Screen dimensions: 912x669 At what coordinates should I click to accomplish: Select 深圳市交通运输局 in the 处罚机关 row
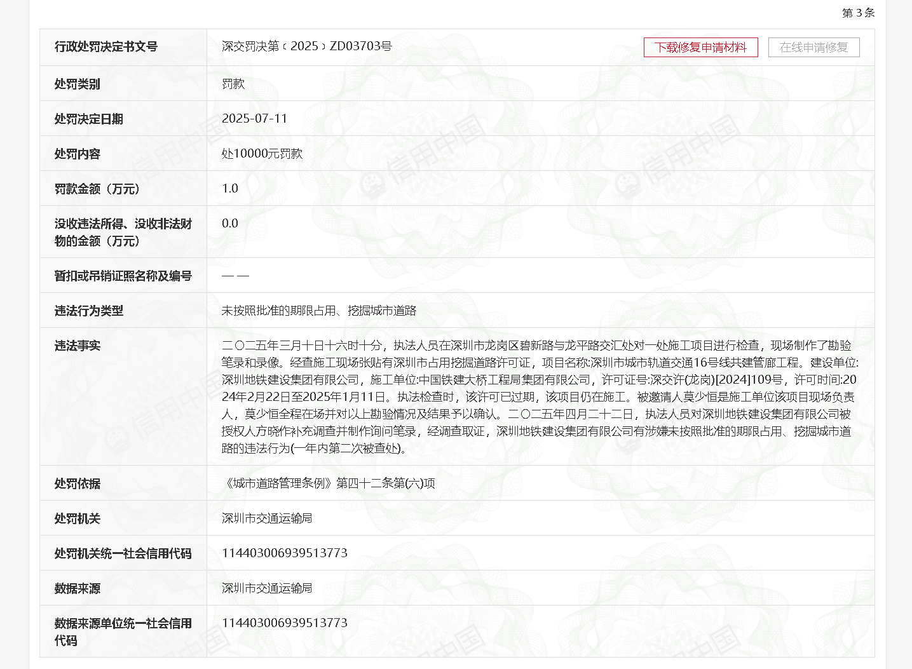tap(267, 518)
